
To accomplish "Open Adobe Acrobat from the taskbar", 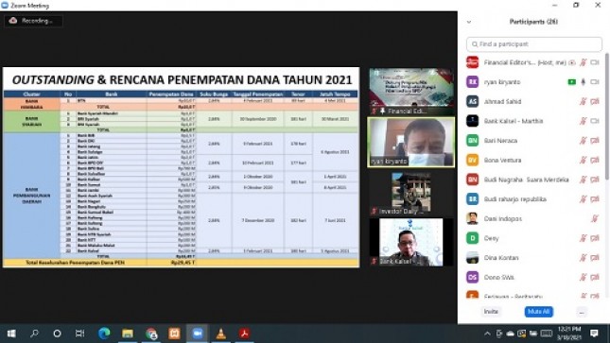I will point(244,334).
